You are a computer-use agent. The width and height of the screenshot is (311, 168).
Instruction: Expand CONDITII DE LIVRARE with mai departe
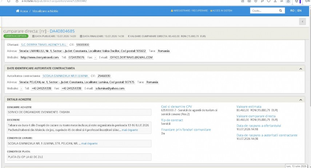tap(89, 143)
